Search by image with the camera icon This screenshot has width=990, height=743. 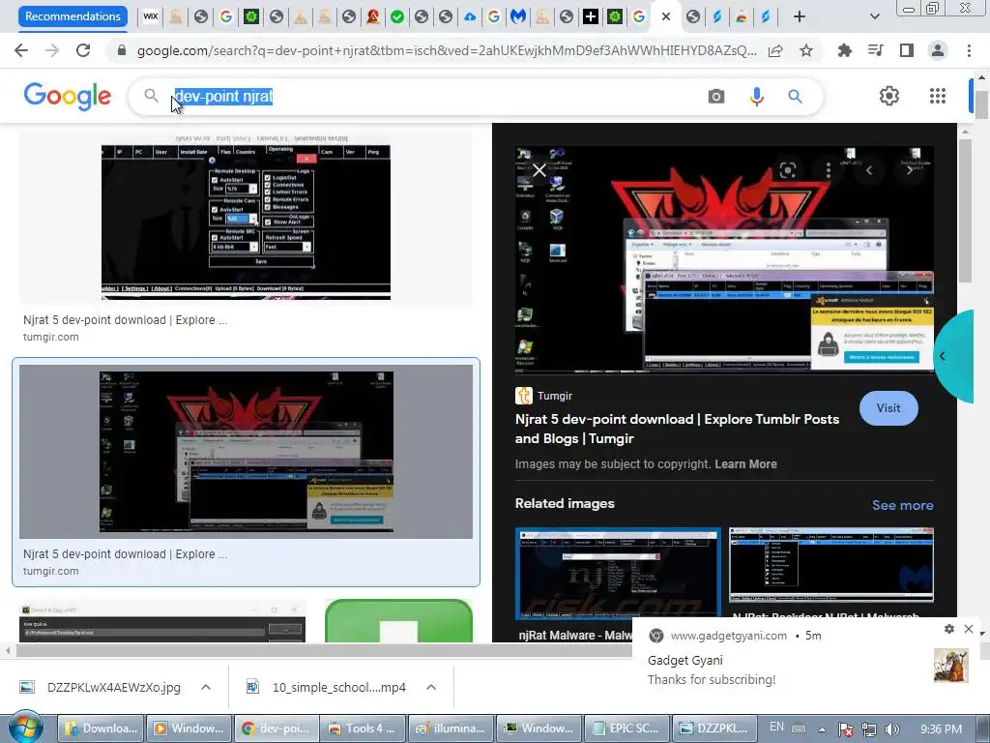coord(716,96)
